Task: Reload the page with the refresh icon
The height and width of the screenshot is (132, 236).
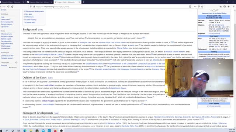Action: [x=8, y=7]
